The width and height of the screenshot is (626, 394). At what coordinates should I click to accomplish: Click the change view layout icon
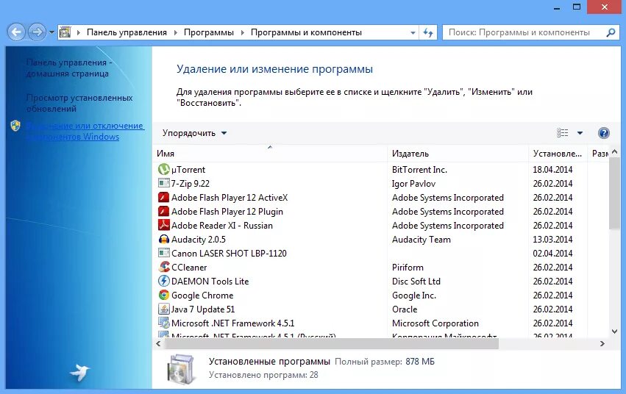point(562,133)
